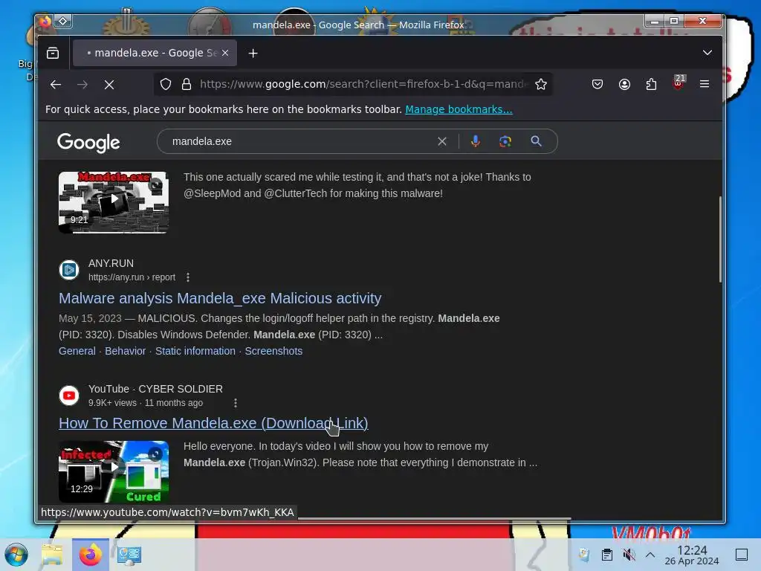Open more options for ANY.RUN result
The image size is (761, 571).
[188, 277]
